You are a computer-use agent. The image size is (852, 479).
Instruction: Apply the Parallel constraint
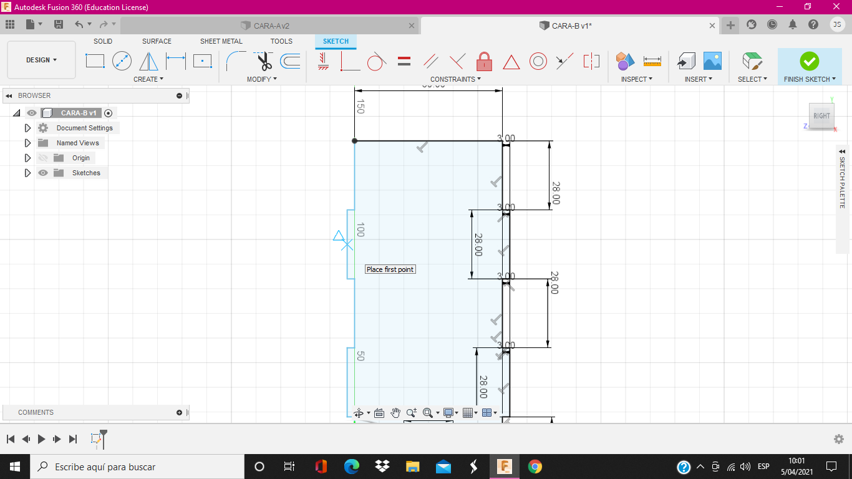click(431, 61)
